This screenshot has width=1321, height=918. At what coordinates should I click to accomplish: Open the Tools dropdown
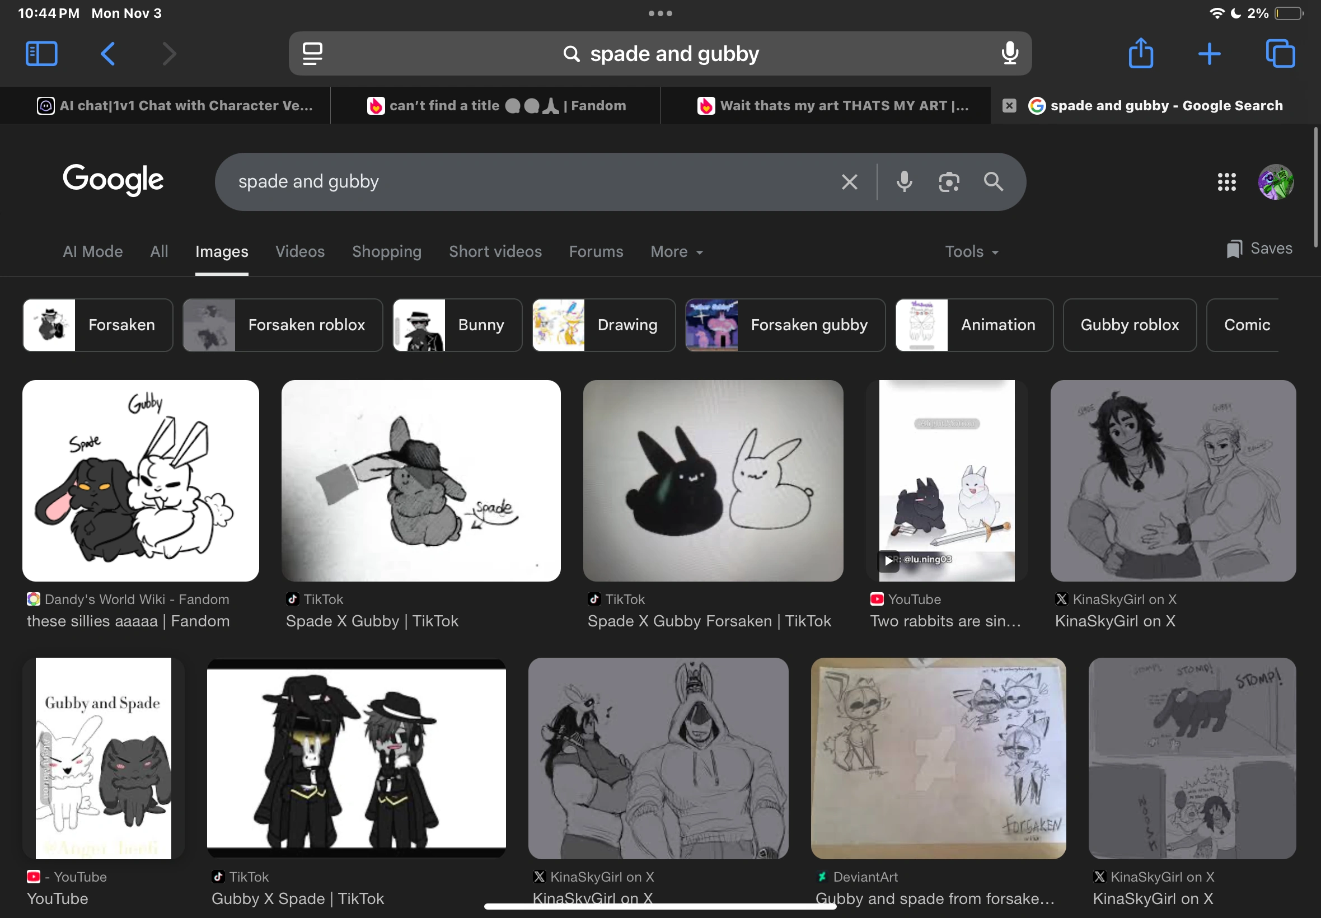(970, 251)
